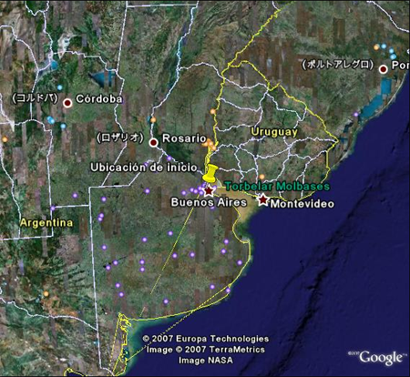
Task: Click the Japanese コルドバ label
Action: point(35,98)
